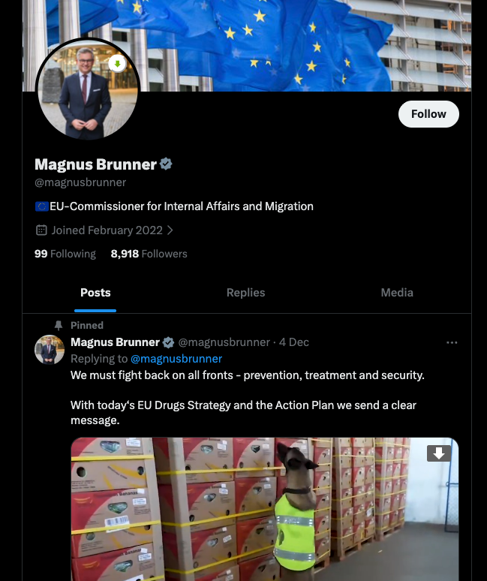Click the calendar icon beside join date
The height and width of the screenshot is (581, 487).
tap(41, 230)
